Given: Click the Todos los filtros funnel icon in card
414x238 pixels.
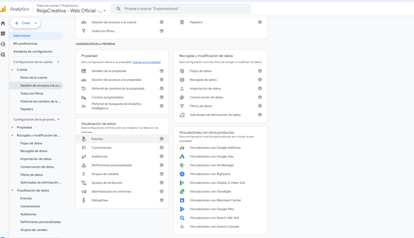Looking at the screenshot, I should pyautogui.click(x=84, y=31).
